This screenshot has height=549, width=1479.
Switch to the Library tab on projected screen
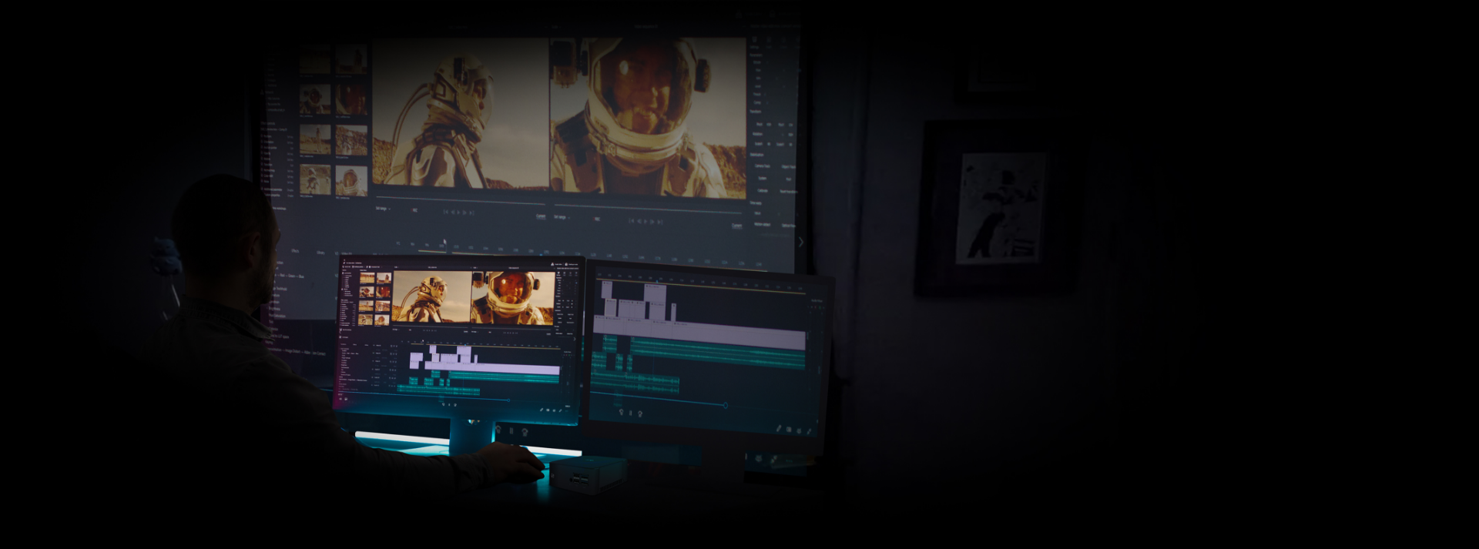pyautogui.click(x=320, y=252)
